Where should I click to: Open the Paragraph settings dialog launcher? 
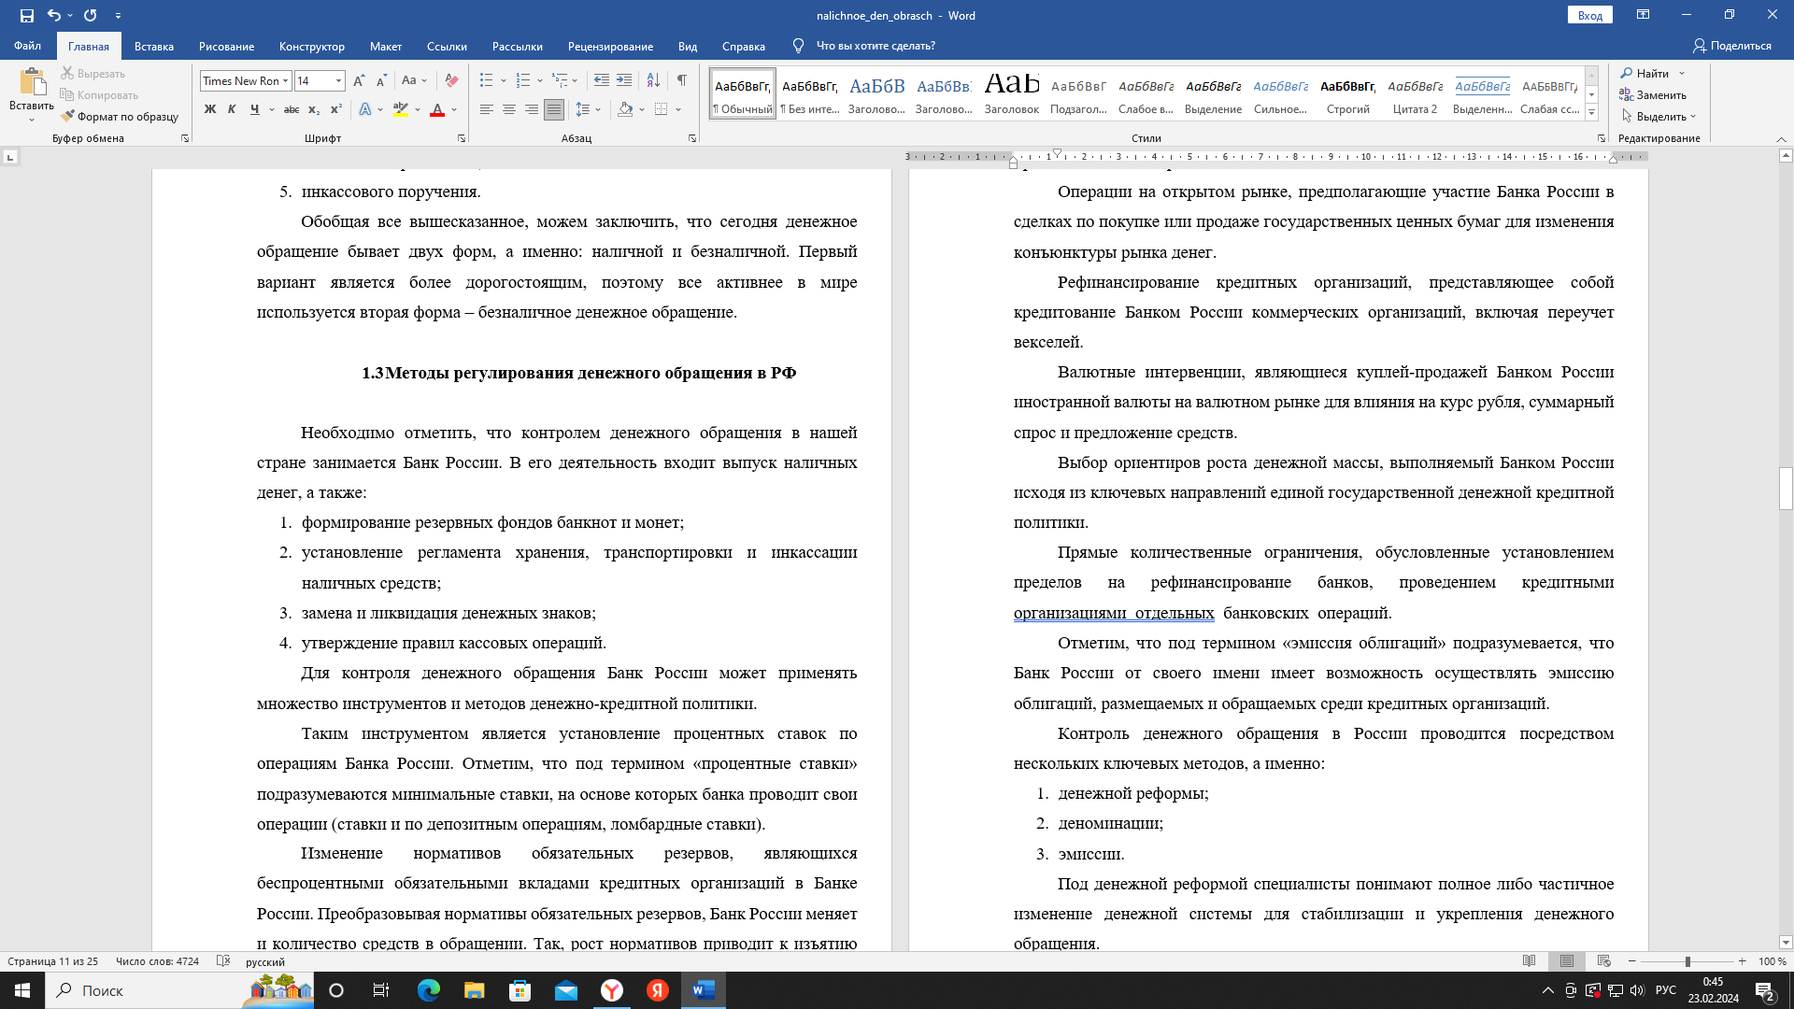point(692,138)
